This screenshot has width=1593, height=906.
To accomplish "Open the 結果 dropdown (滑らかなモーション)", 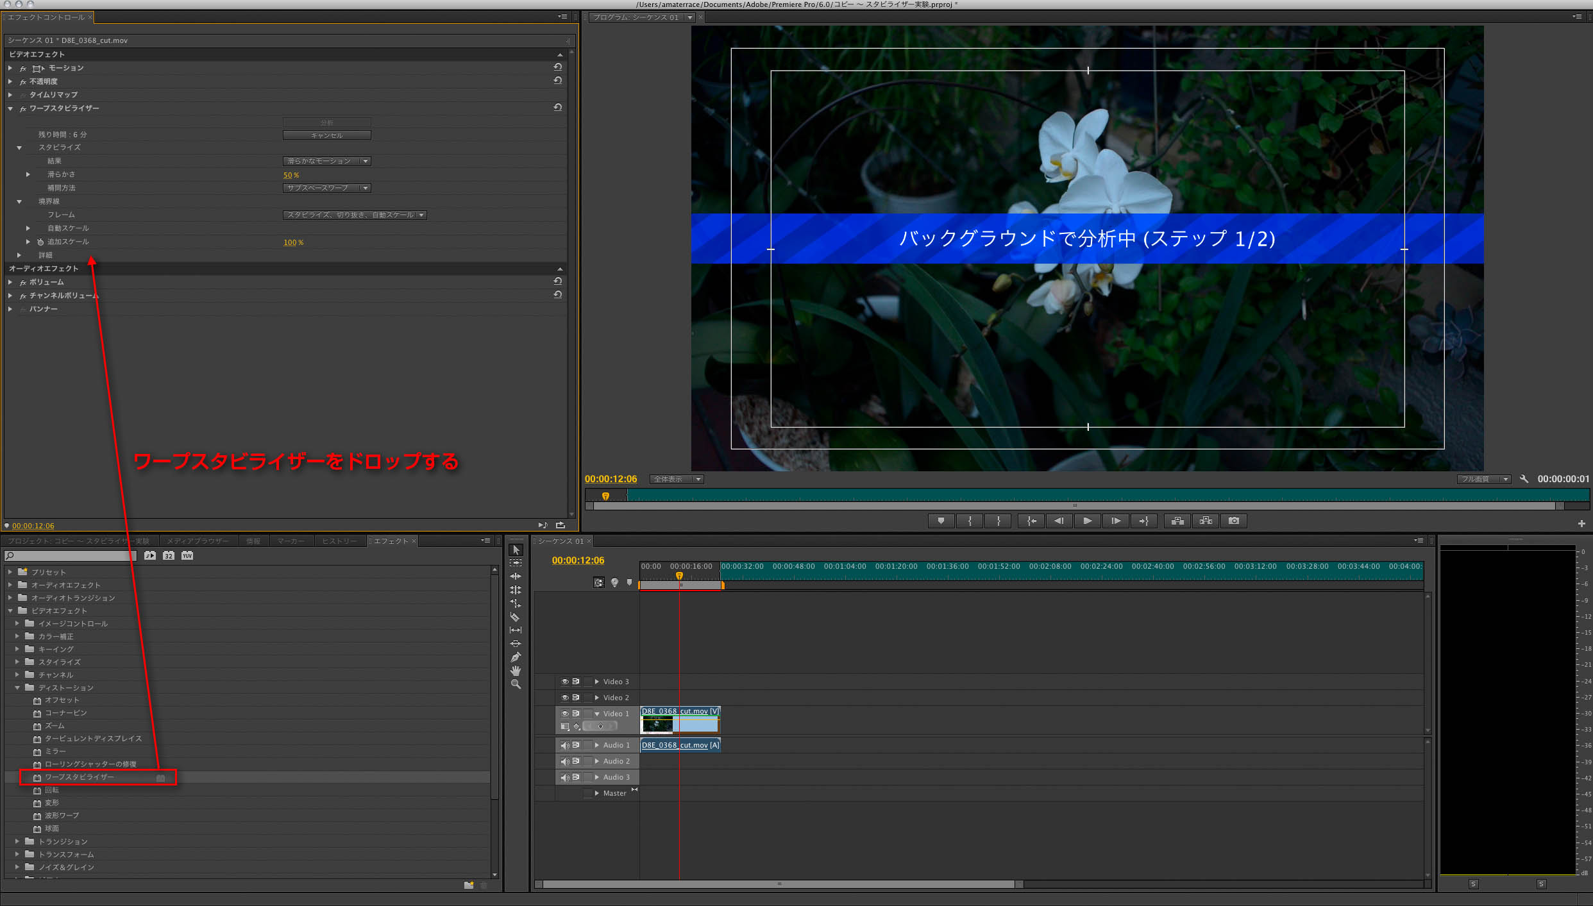I will point(327,161).
